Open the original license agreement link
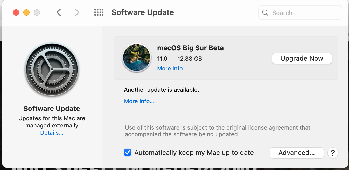Screen dimensions: 349x170 click(x=262, y=128)
